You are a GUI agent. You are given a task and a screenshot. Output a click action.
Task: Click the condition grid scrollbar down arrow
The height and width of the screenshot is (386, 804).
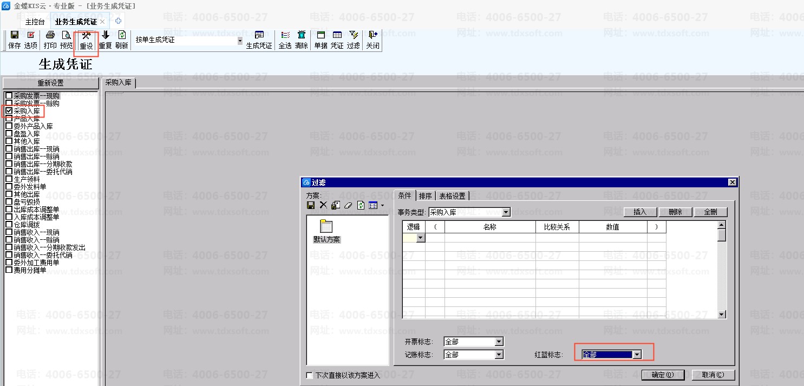722,315
